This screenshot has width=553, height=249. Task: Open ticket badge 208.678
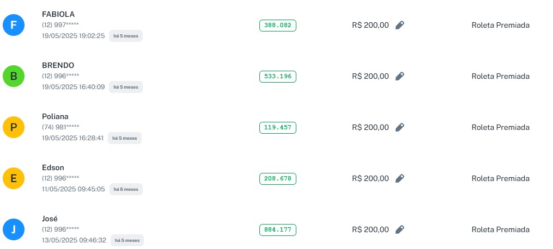[x=278, y=178]
